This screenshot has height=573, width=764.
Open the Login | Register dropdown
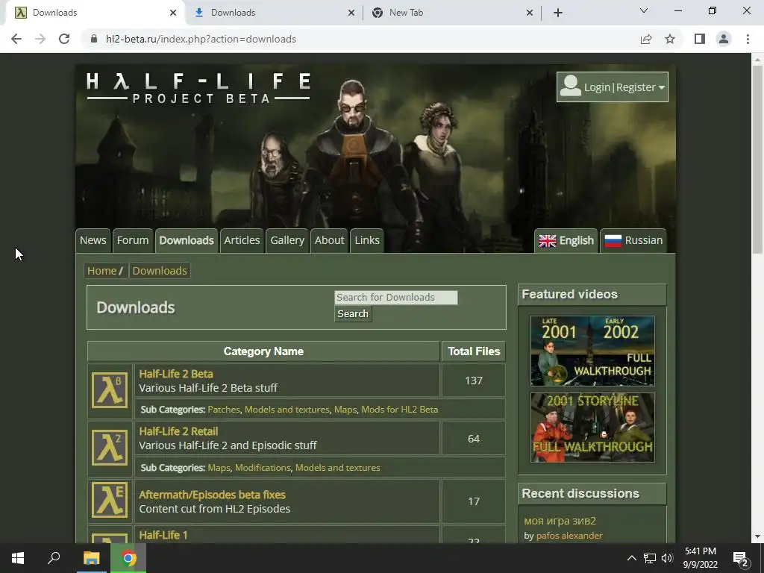tap(613, 87)
